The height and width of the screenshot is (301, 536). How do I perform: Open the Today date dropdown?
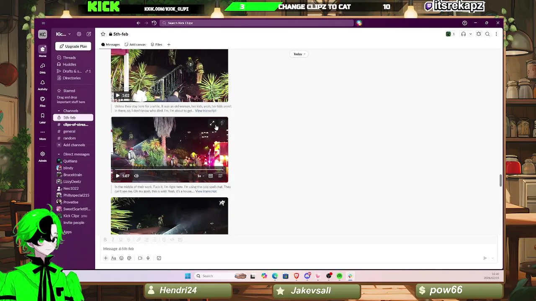(x=299, y=54)
